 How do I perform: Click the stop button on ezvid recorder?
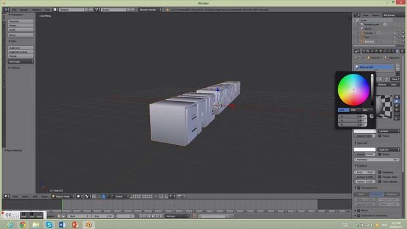click(31, 215)
